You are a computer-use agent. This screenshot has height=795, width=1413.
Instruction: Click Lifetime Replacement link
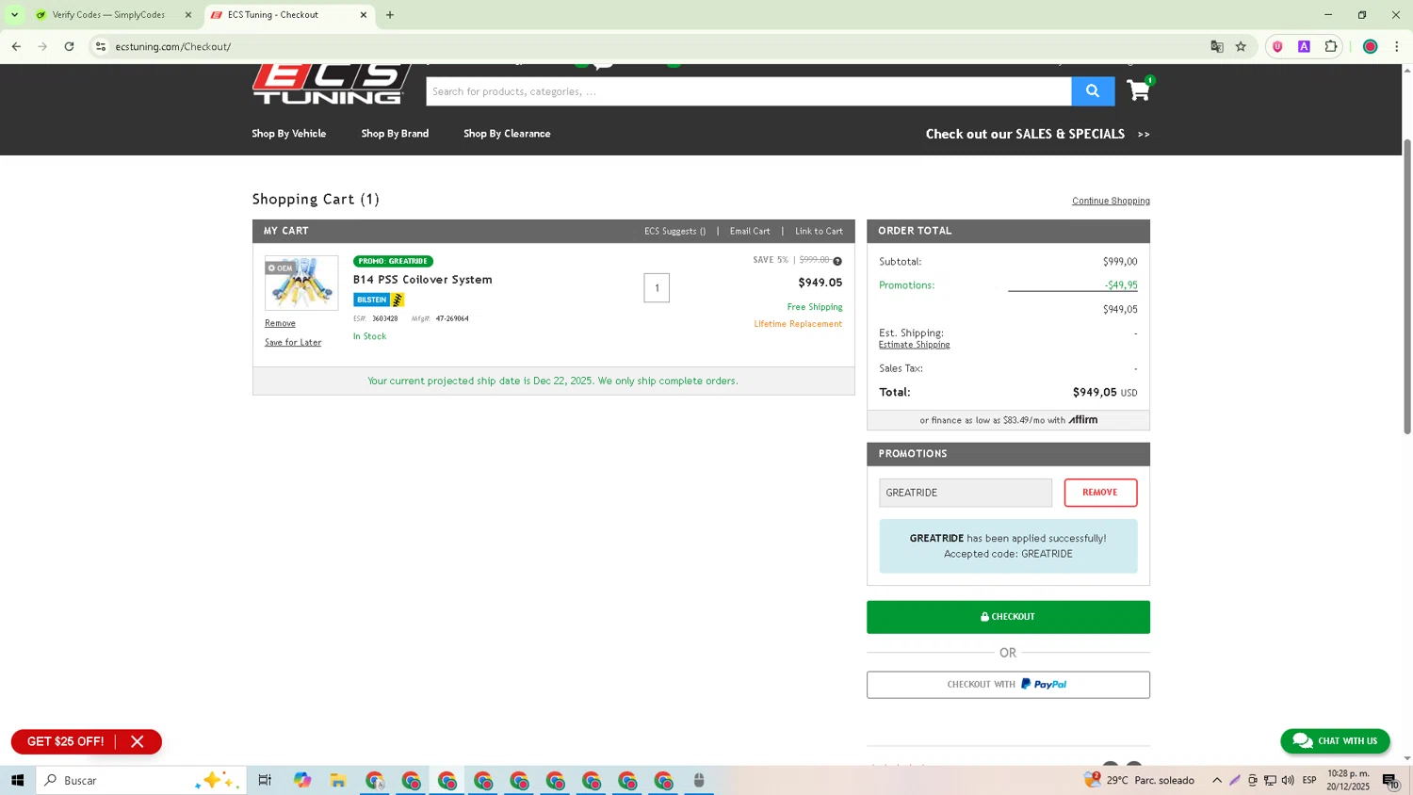click(x=798, y=324)
